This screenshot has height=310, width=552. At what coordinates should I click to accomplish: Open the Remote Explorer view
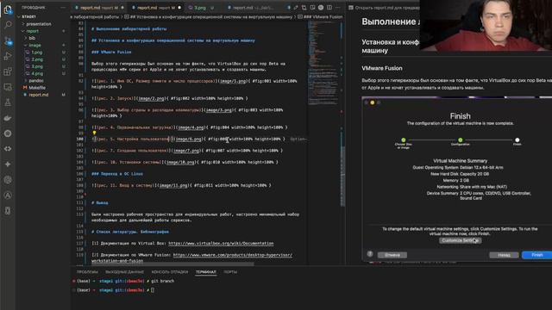(x=8, y=87)
